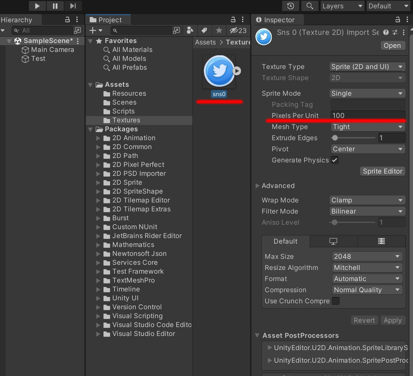Screen dimensions: 413x376
Task: Expand the TextMeshPro package
Action: click(98, 280)
